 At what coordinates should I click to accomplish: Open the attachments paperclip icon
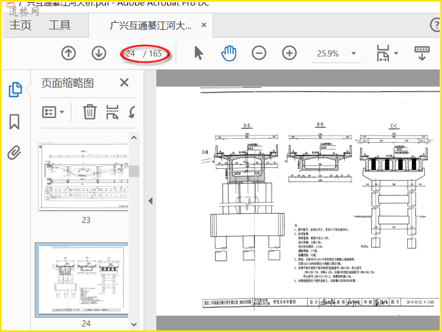pos(14,153)
